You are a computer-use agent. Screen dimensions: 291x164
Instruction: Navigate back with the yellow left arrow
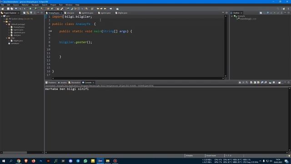[105, 9]
